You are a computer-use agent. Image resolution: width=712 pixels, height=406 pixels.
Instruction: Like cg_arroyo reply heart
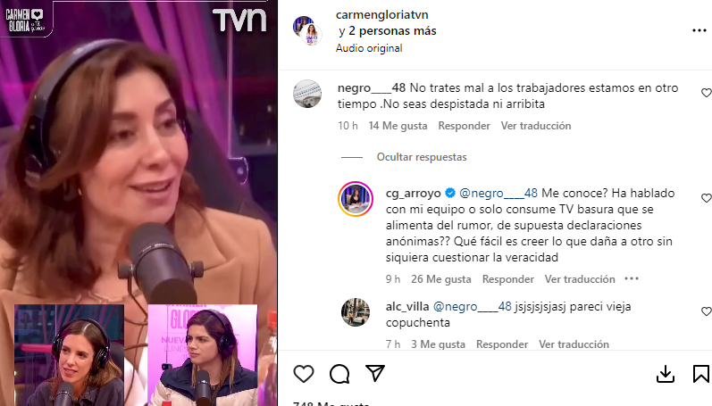pyautogui.click(x=706, y=198)
